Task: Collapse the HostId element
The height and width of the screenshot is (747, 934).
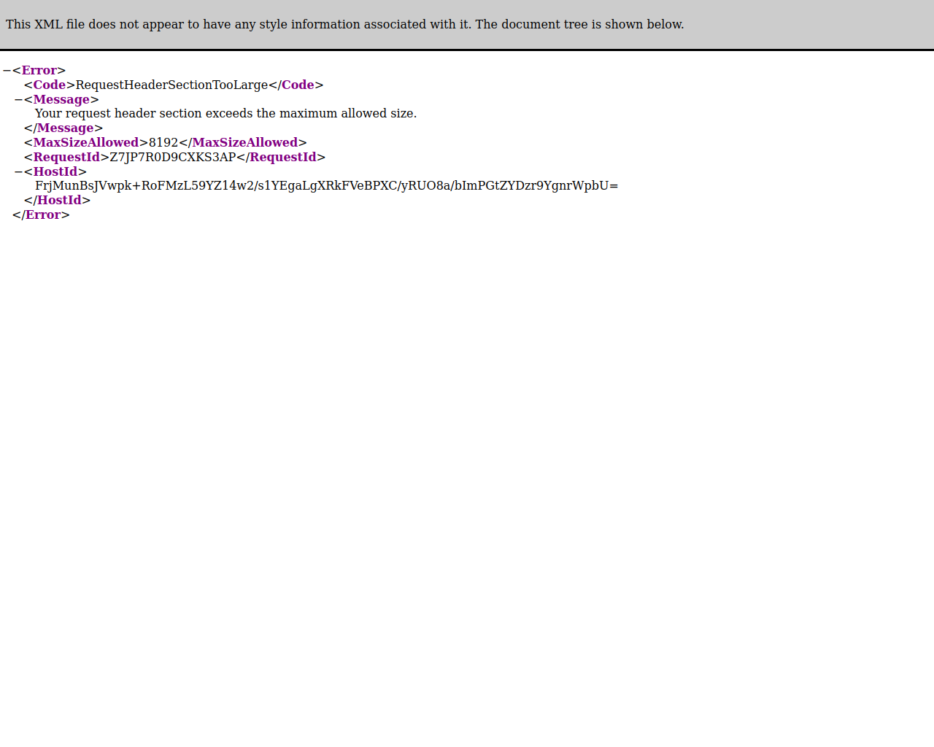Action: [18, 172]
